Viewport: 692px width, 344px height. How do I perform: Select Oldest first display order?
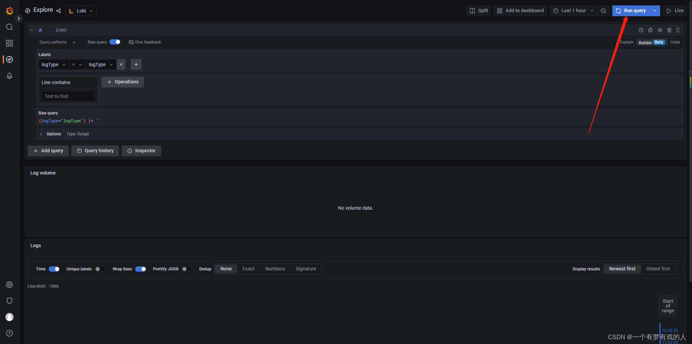[658, 269]
